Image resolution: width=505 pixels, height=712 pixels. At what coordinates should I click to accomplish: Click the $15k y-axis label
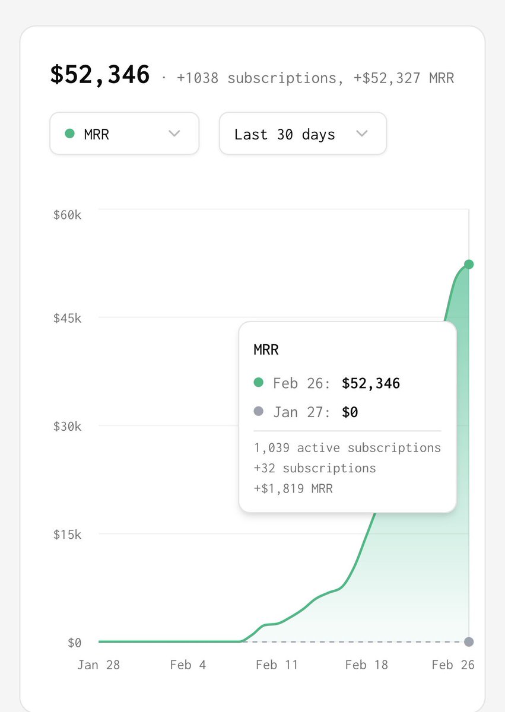[67, 534]
